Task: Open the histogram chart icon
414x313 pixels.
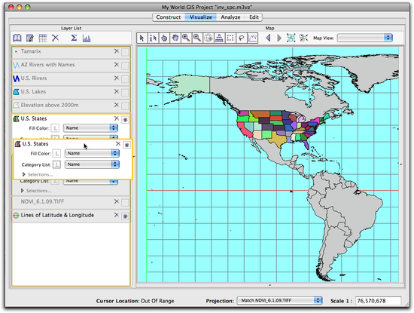Action: point(87,38)
